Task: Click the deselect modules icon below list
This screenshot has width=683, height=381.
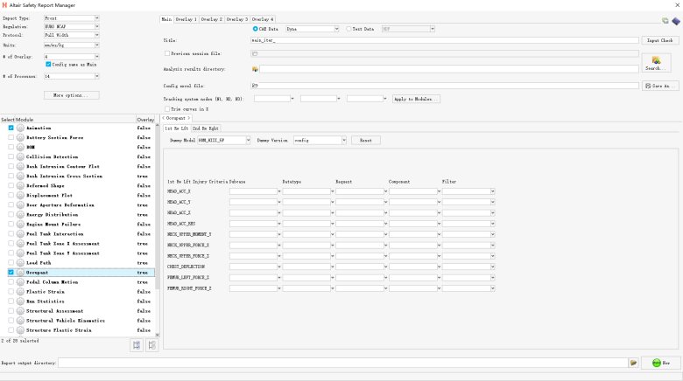Action: (x=151, y=345)
